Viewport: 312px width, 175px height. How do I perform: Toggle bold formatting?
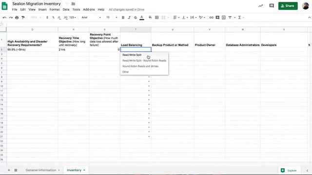point(123,17)
